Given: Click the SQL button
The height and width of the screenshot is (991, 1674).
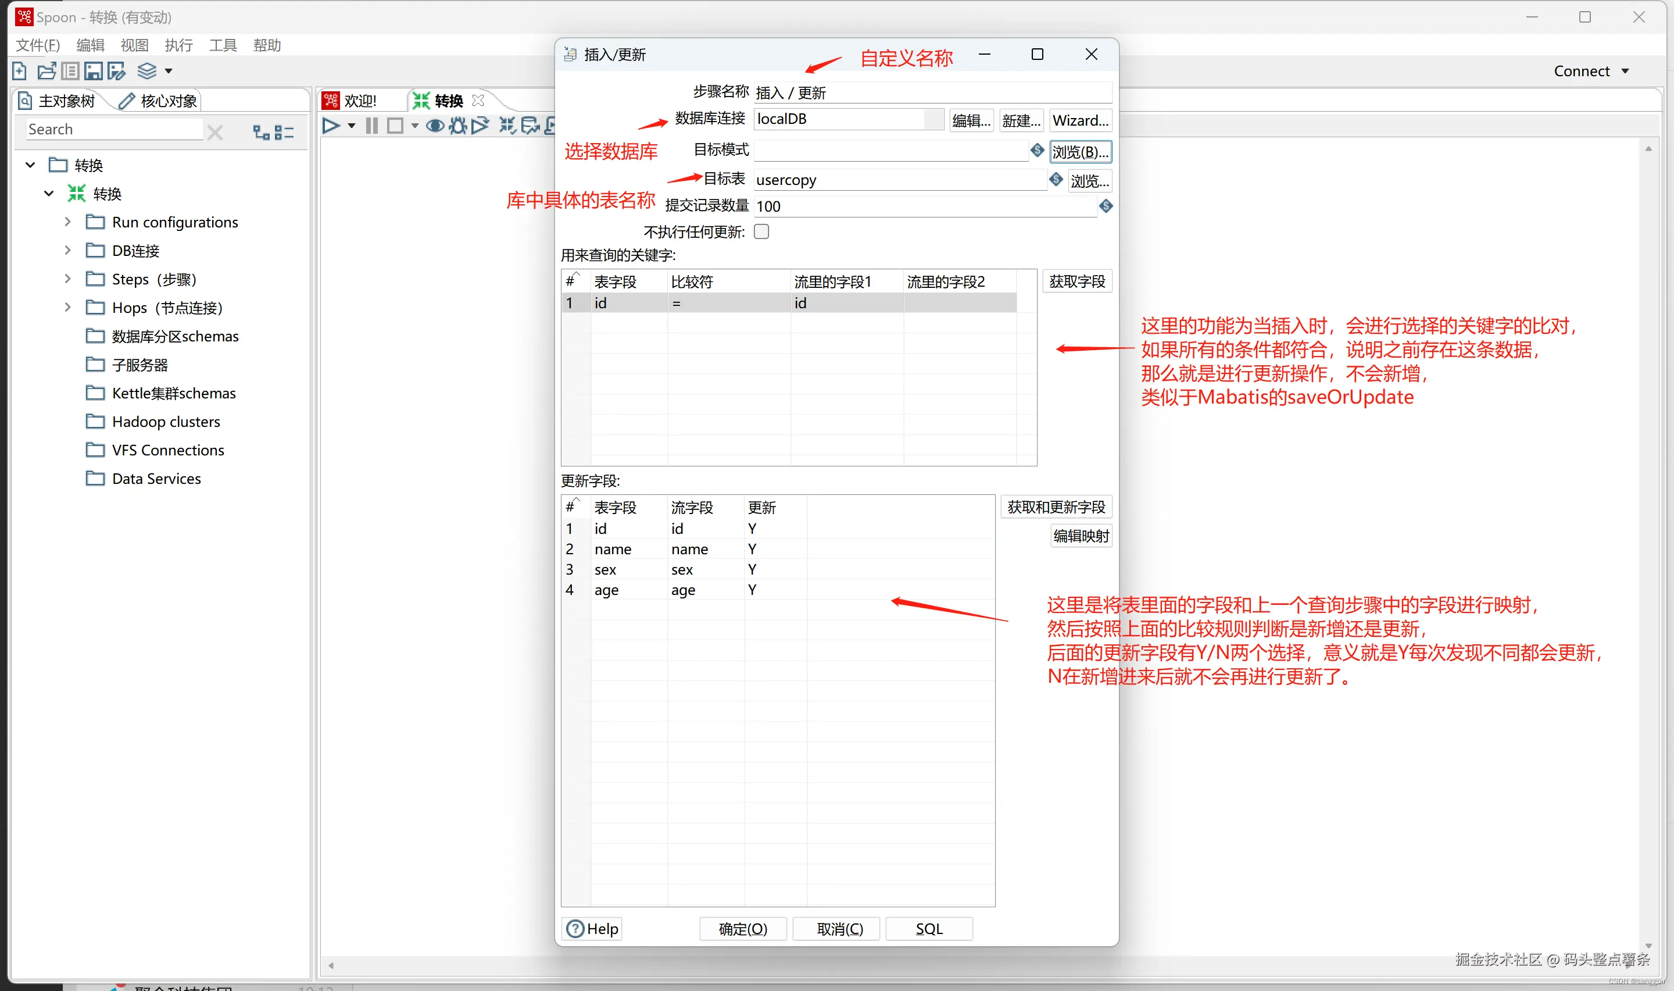Looking at the screenshot, I should click(x=928, y=929).
